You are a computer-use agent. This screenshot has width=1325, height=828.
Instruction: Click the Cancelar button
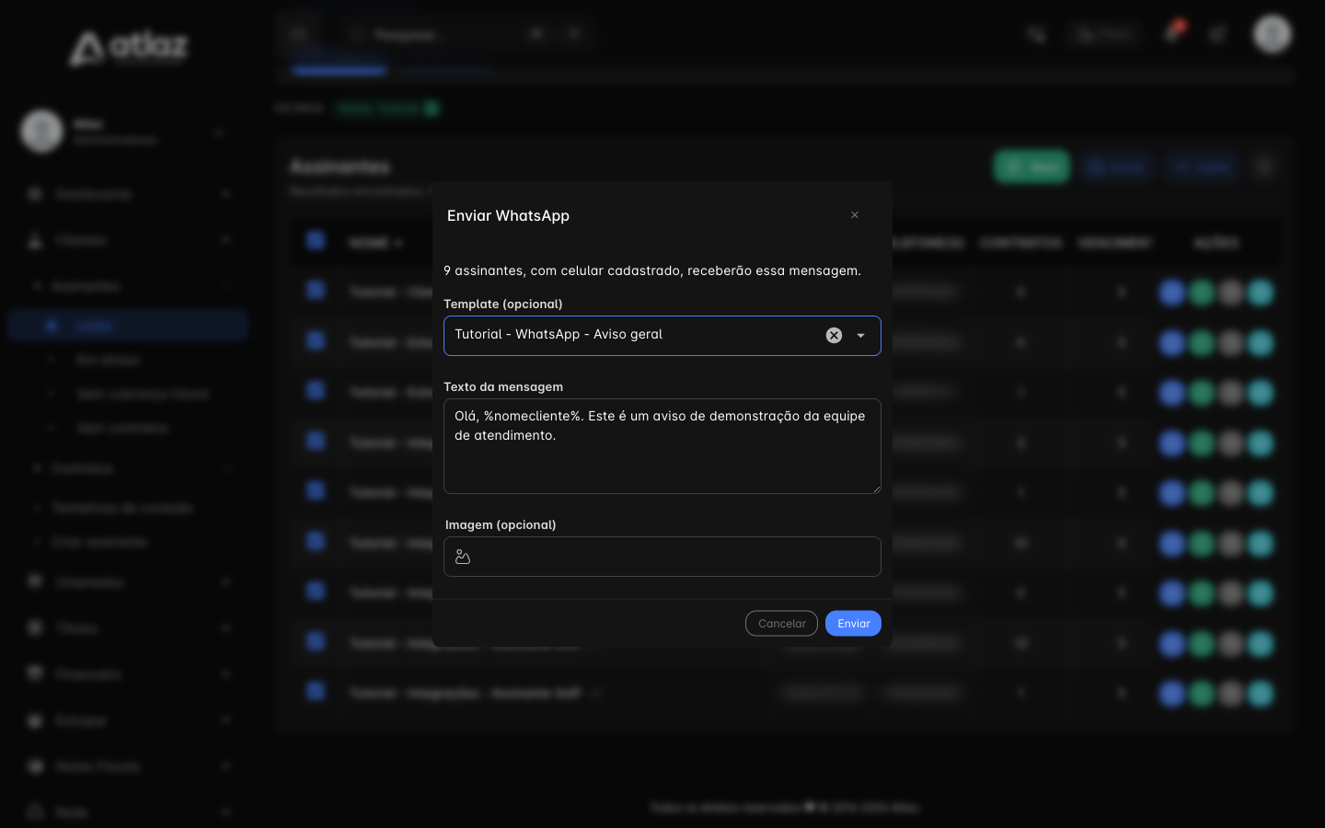pos(781,624)
